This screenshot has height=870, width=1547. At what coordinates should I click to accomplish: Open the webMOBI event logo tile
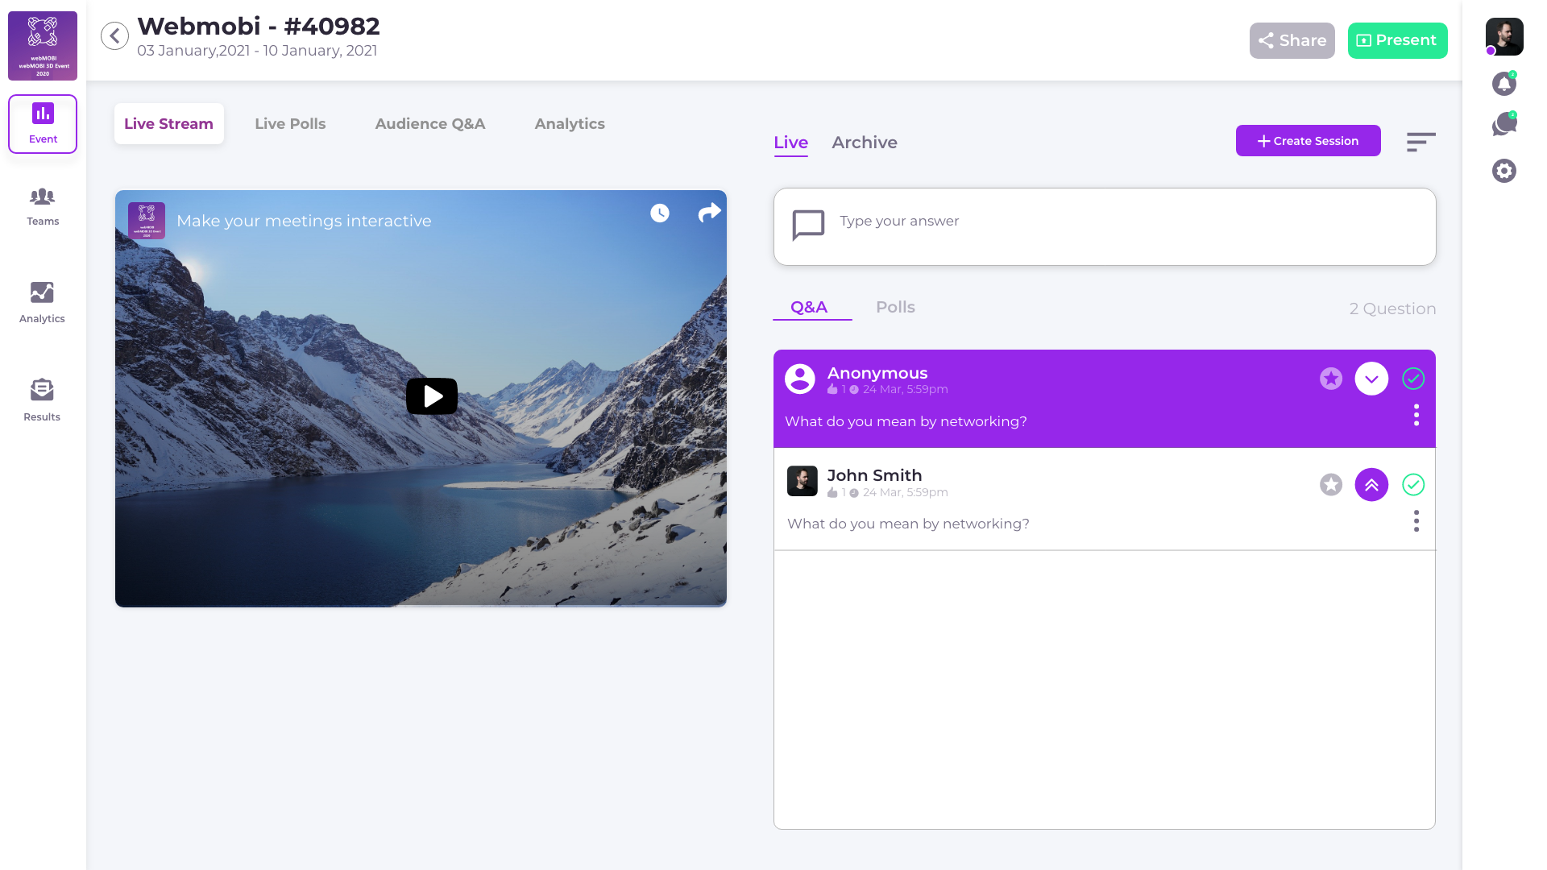43,46
